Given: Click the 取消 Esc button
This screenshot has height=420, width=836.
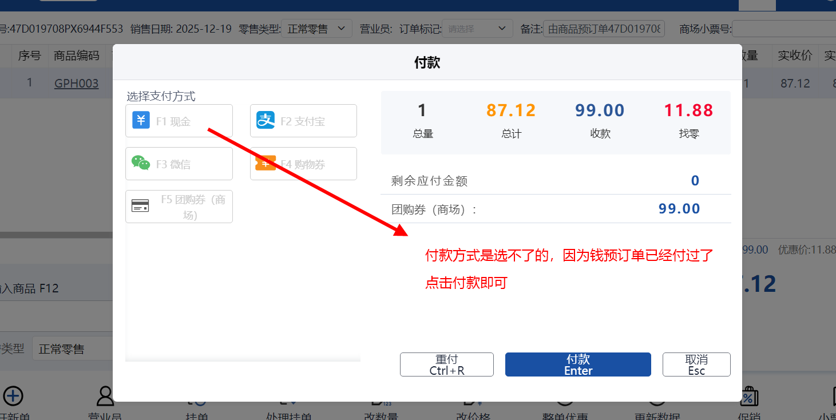Looking at the screenshot, I should point(696,364).
